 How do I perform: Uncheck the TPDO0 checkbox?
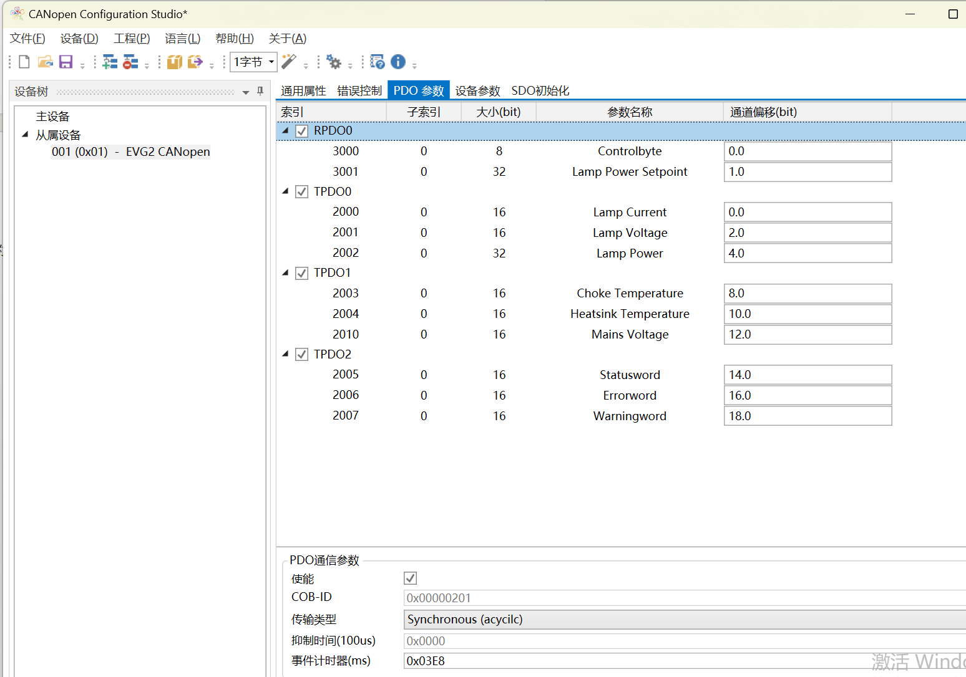tap(301, 192)
